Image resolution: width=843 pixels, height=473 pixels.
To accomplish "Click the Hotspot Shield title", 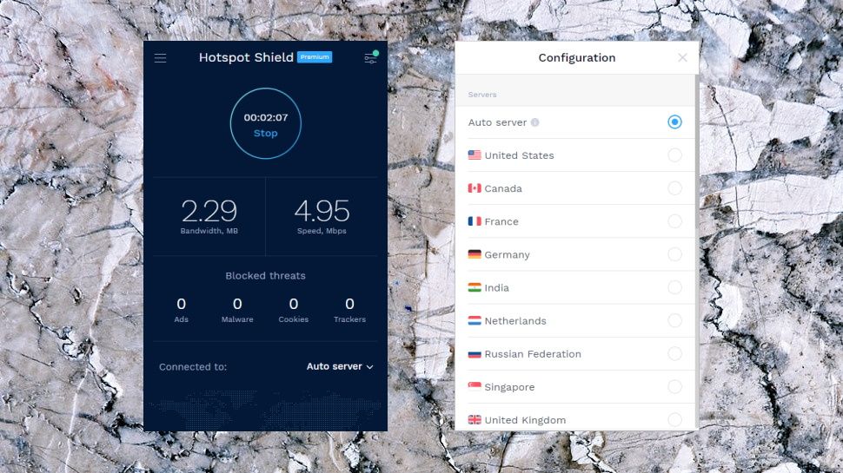I will (246, 57).
